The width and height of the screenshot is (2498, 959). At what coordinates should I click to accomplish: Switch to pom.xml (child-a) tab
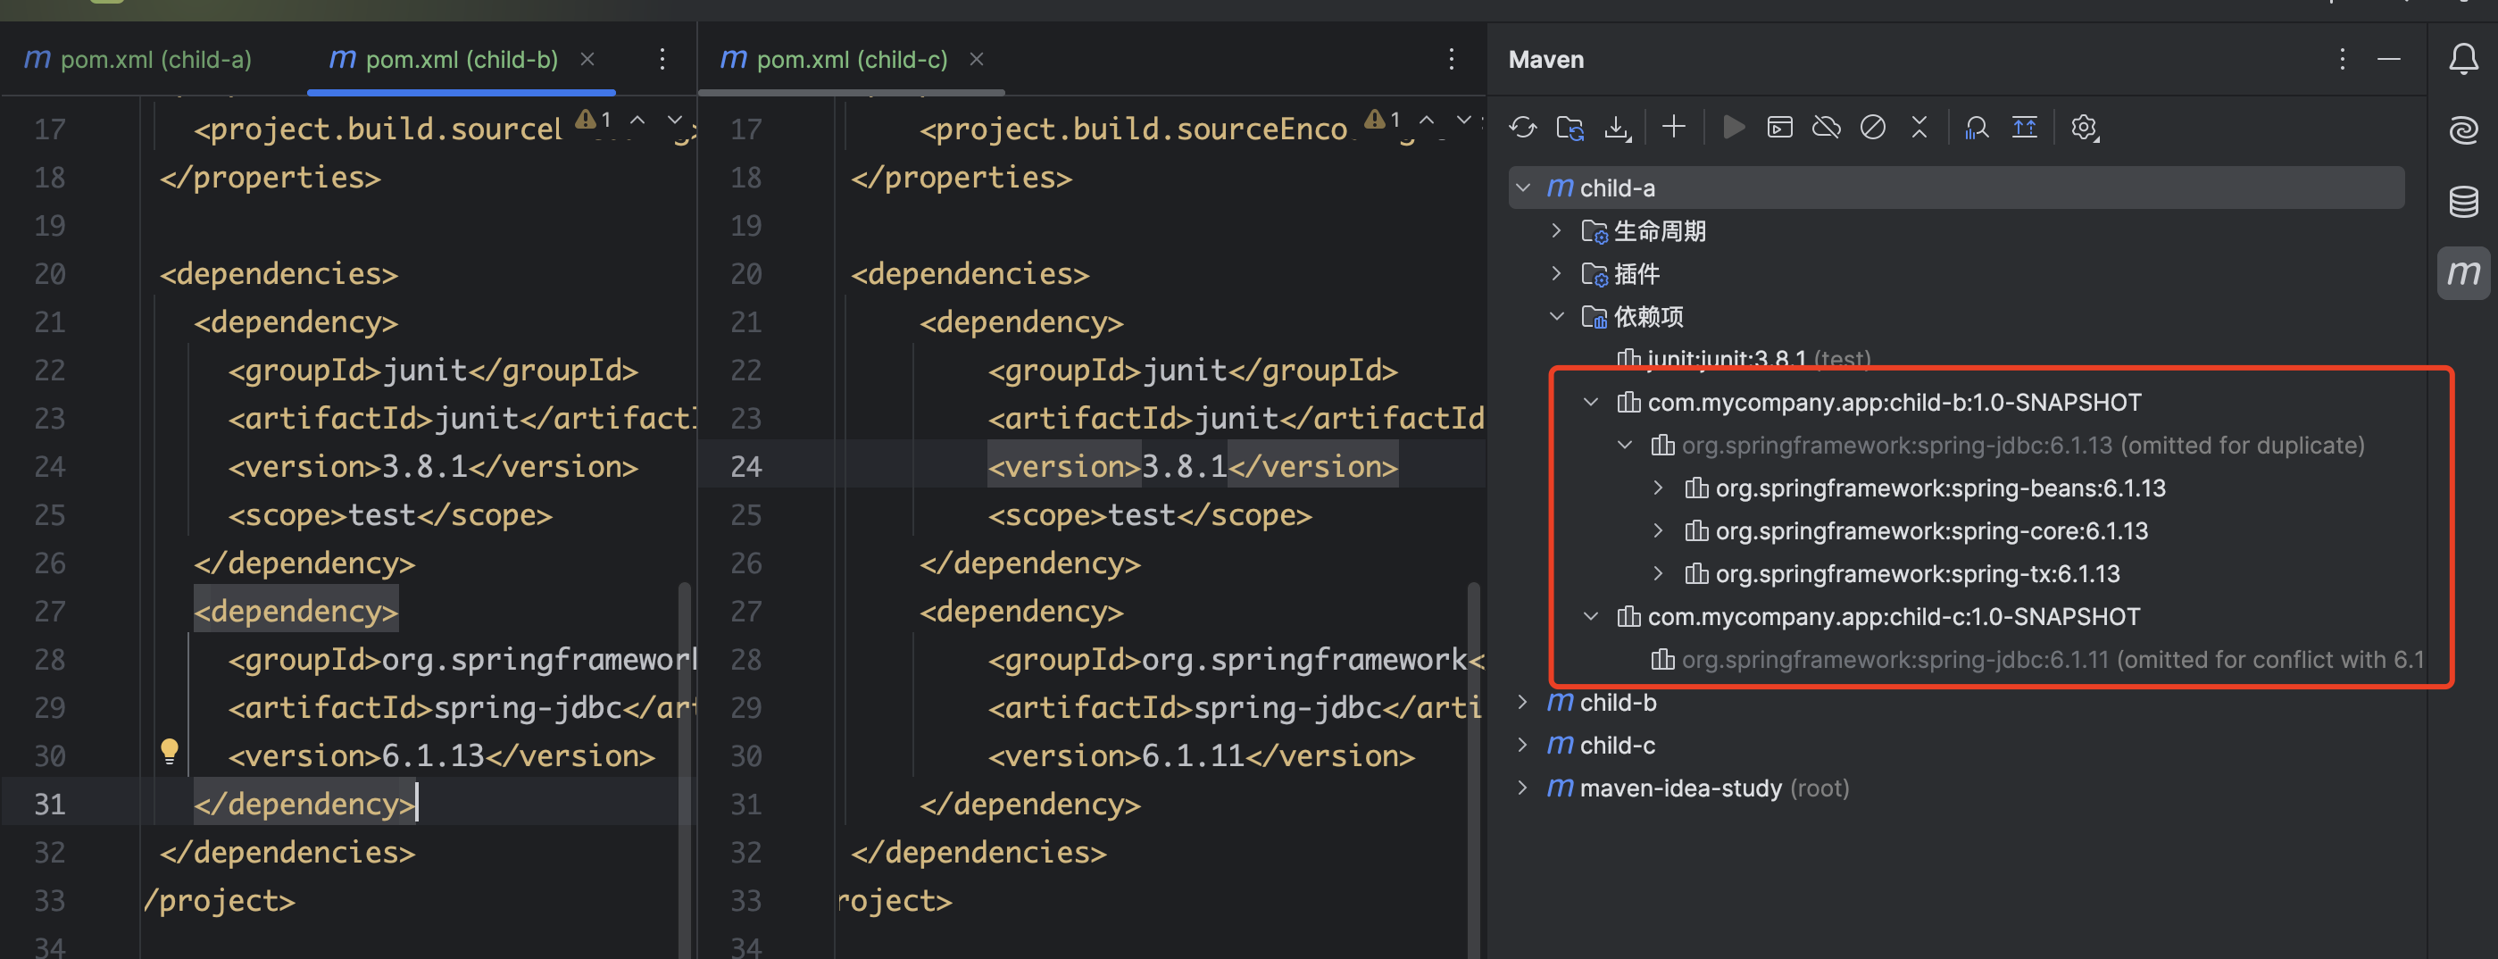click(x=137, y=59)
